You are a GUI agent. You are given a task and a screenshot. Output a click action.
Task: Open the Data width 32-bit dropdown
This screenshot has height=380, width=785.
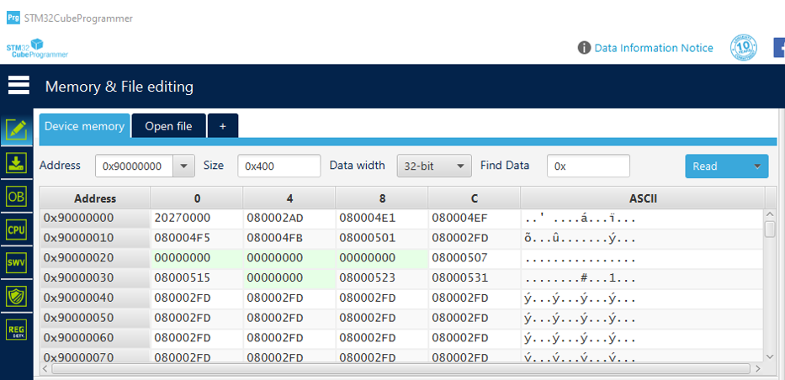click(434, 166)
